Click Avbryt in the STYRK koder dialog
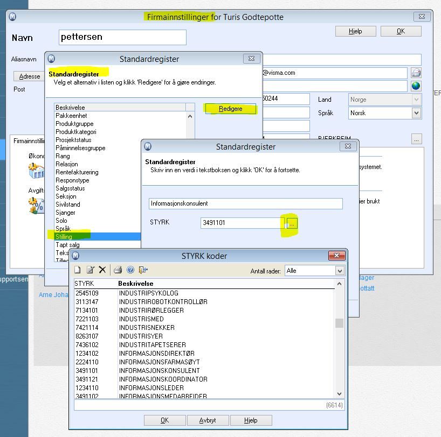The image size is (441, 437). pyautogui.click(x=208, y=420)
